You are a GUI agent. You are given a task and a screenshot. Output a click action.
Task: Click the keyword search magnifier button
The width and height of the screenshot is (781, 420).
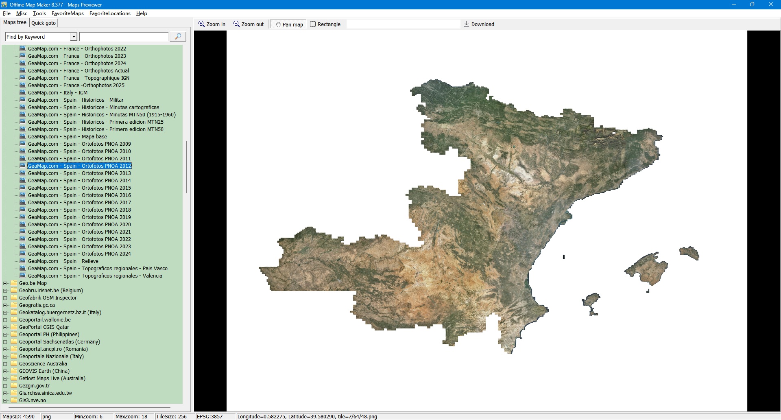[x=178, y=37]
